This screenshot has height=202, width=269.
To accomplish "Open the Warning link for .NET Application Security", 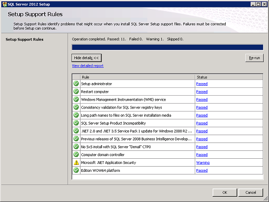I will coord(203,163).
